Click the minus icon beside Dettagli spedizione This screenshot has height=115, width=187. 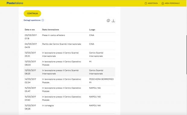(43, 20)
